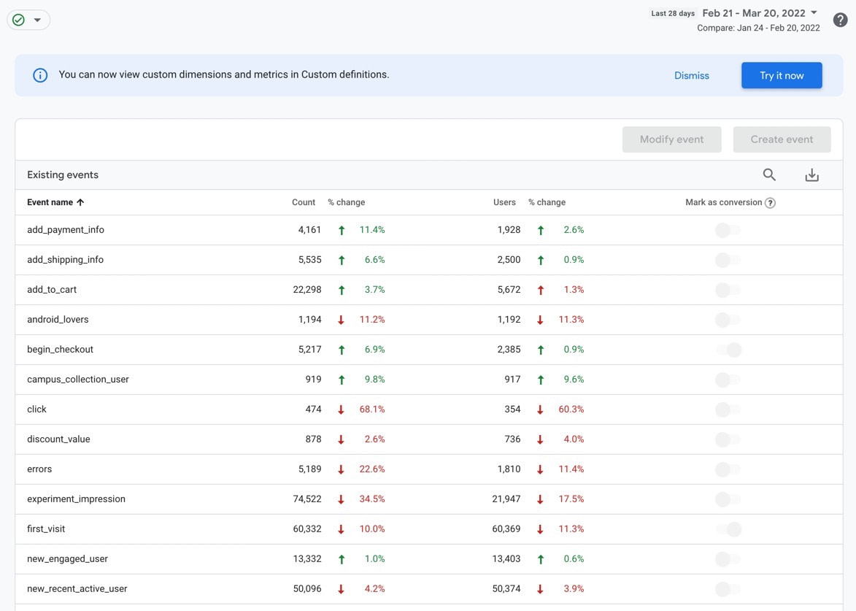View the Mark as conversion help tooltip
The width and height of the screenshot is (856, 611).
770,202
